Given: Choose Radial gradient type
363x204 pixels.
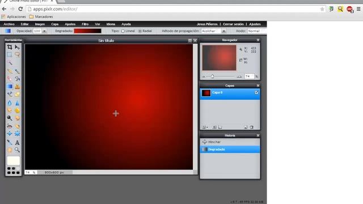Looking at the screenshot, I should pyautogui.click(x=140, y=31).
